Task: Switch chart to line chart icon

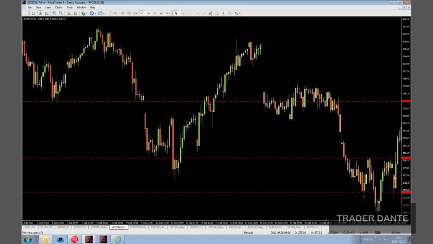Action: point(47,13)
